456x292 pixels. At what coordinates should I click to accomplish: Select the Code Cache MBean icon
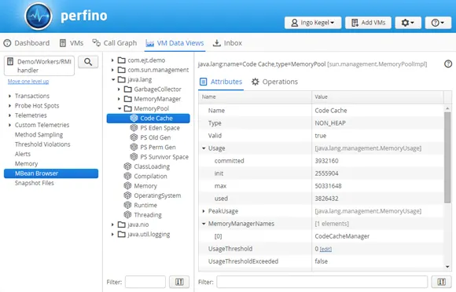134,119
